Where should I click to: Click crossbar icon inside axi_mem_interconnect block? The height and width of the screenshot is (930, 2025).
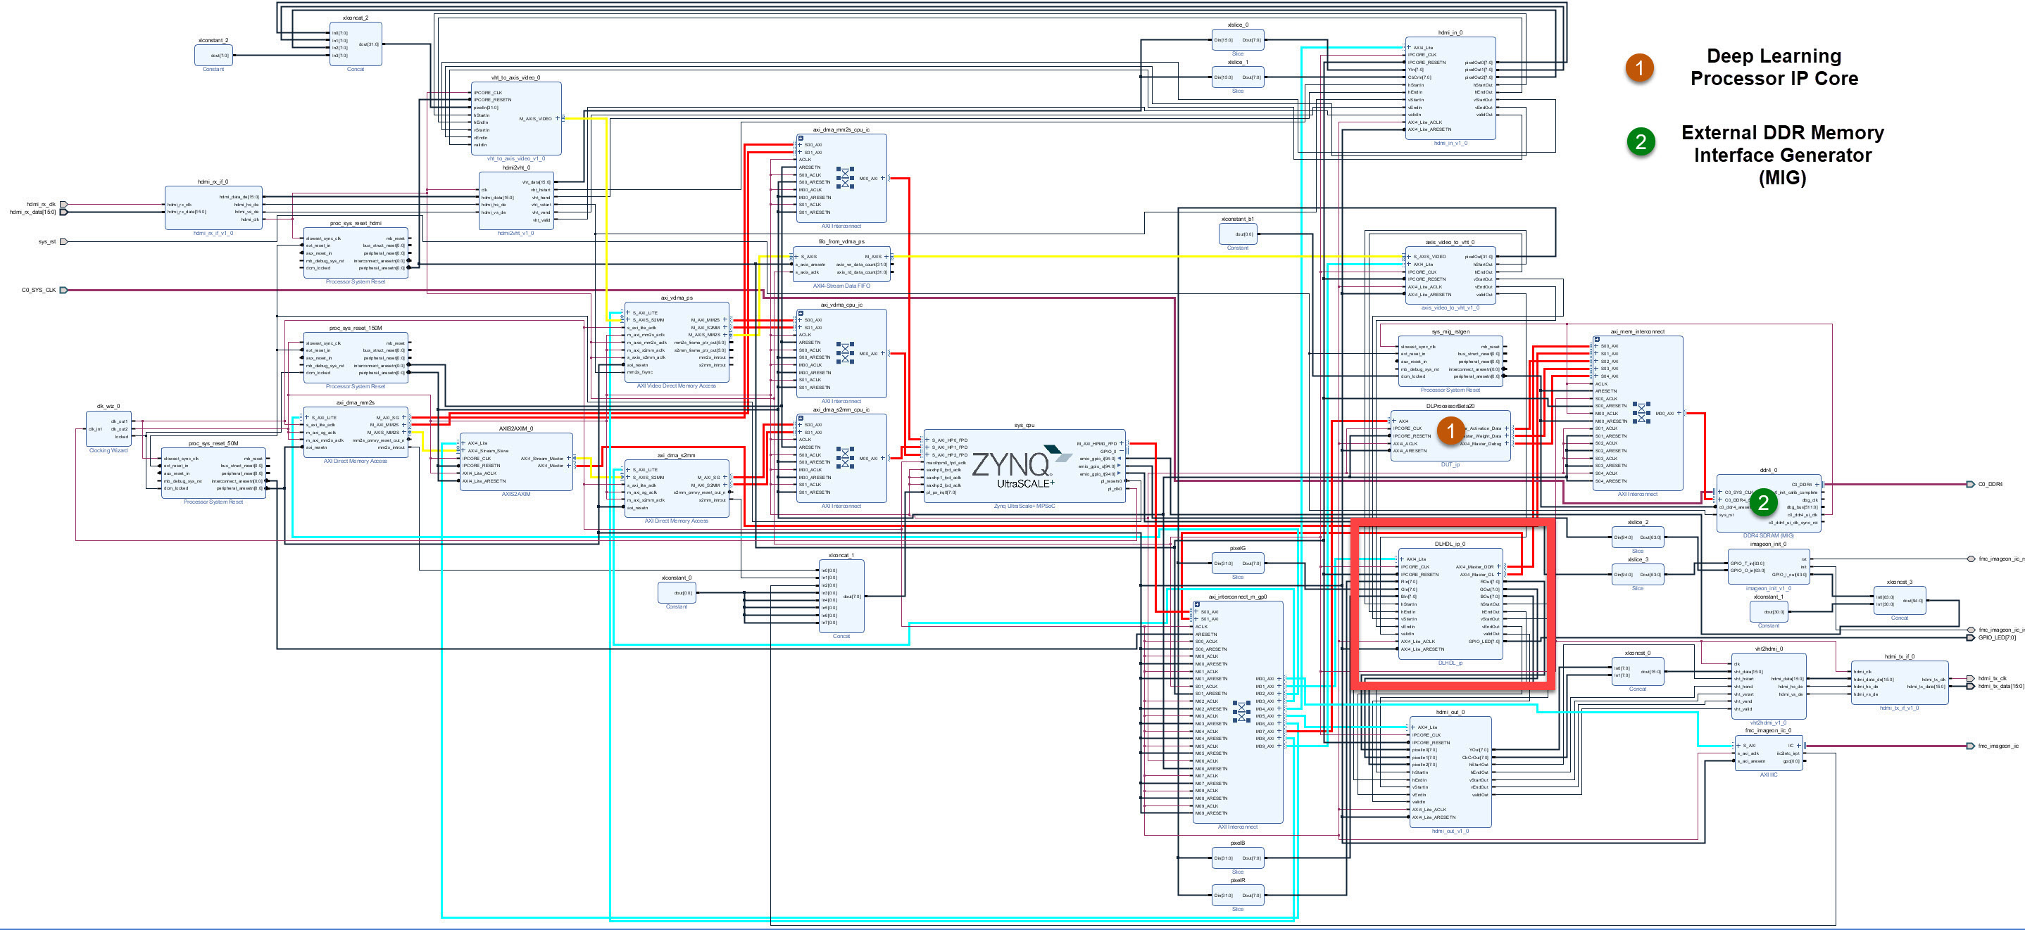point(1641,412)
